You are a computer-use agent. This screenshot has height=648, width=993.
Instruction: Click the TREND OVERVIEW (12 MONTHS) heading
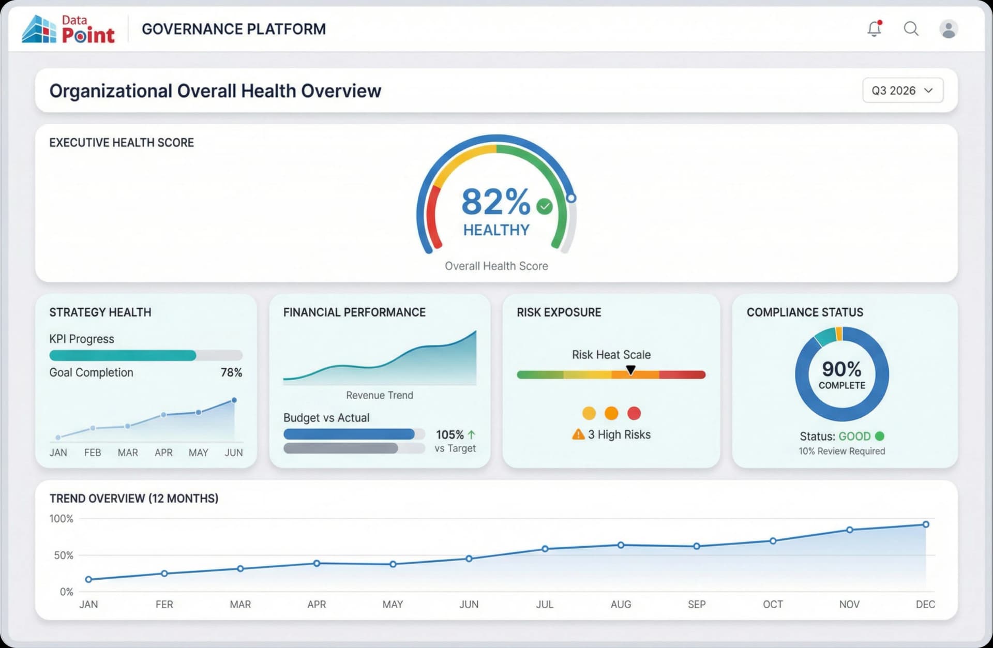(134, 499)
